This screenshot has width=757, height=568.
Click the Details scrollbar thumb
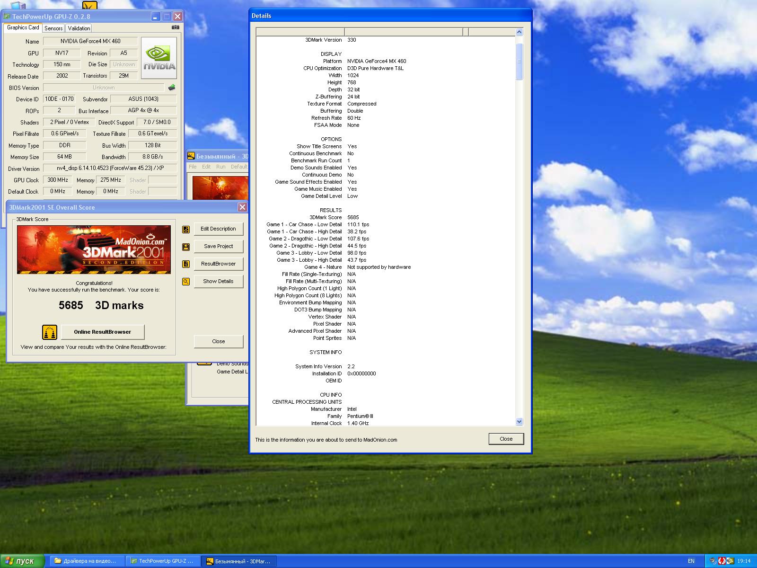tap(519, 62)
